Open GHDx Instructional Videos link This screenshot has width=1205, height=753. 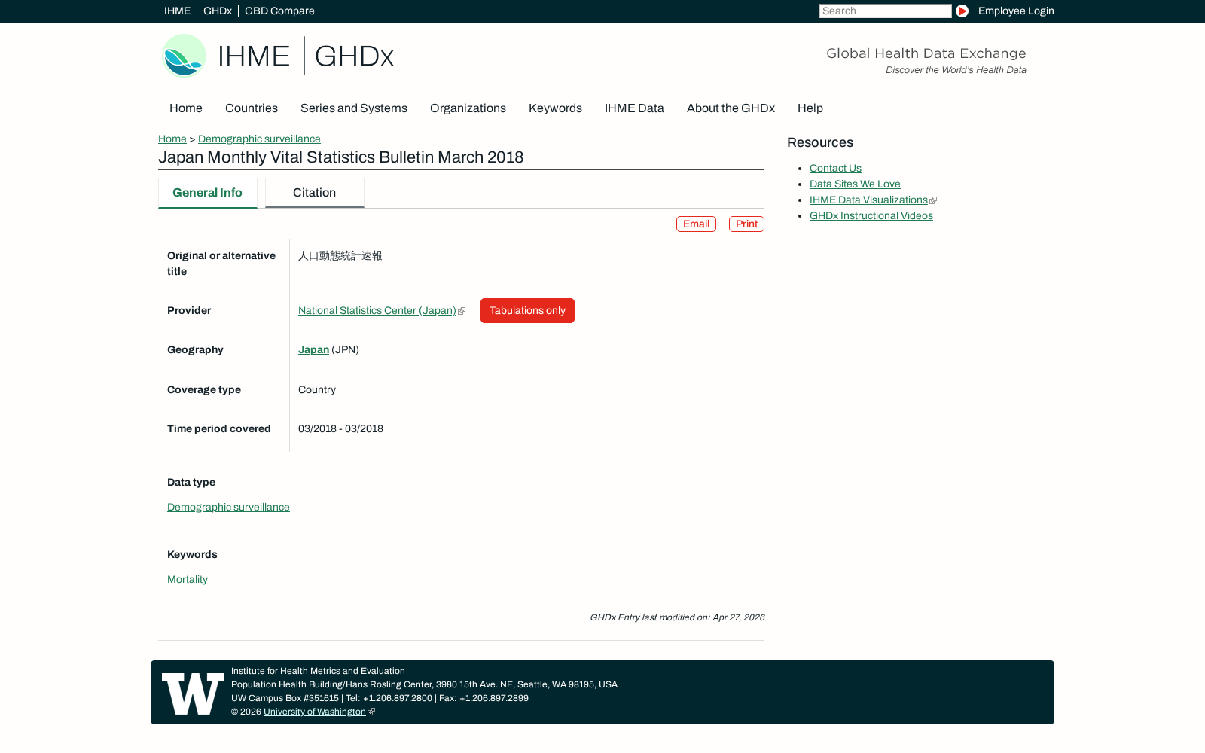click(x=871, y=216)
